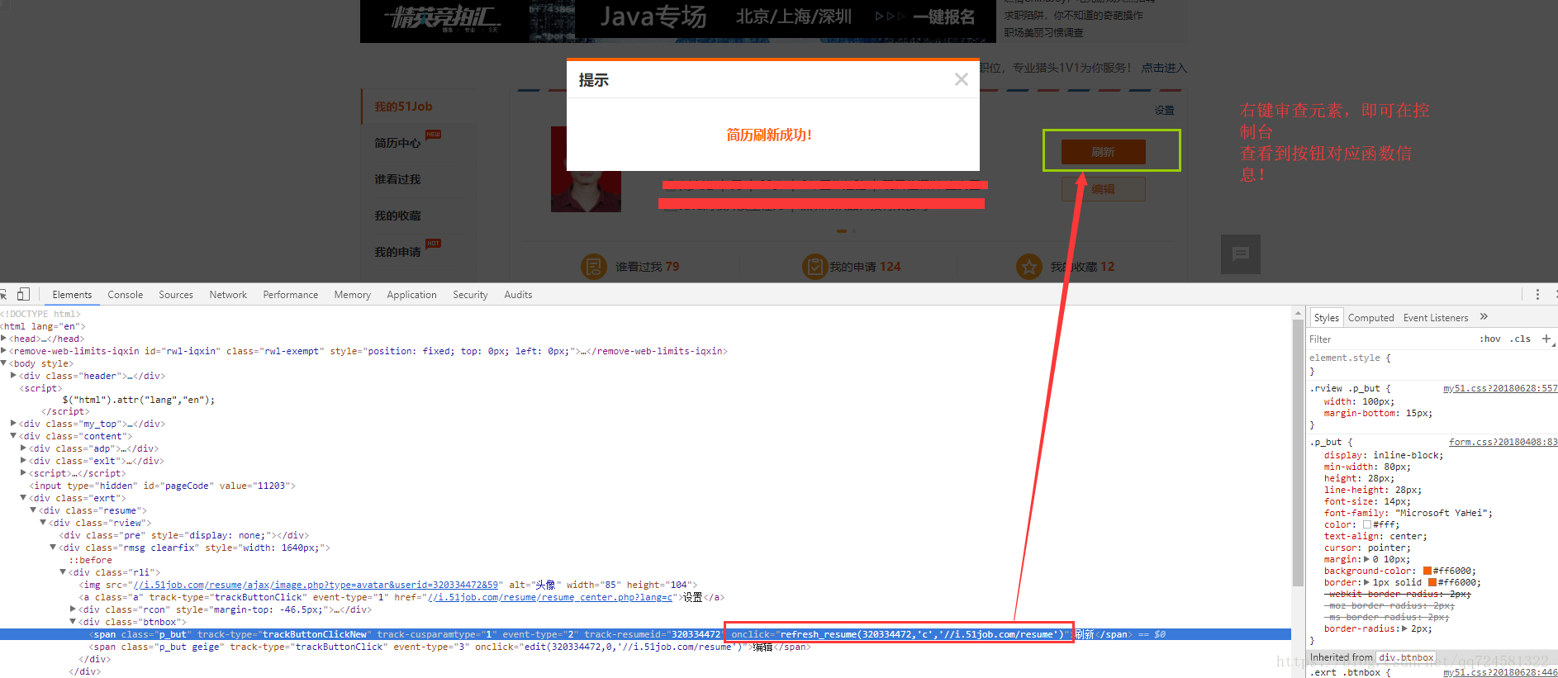1558x678 pixels.
Task: Open the 简历中心 sidebar item
Action: coord(397,143)
